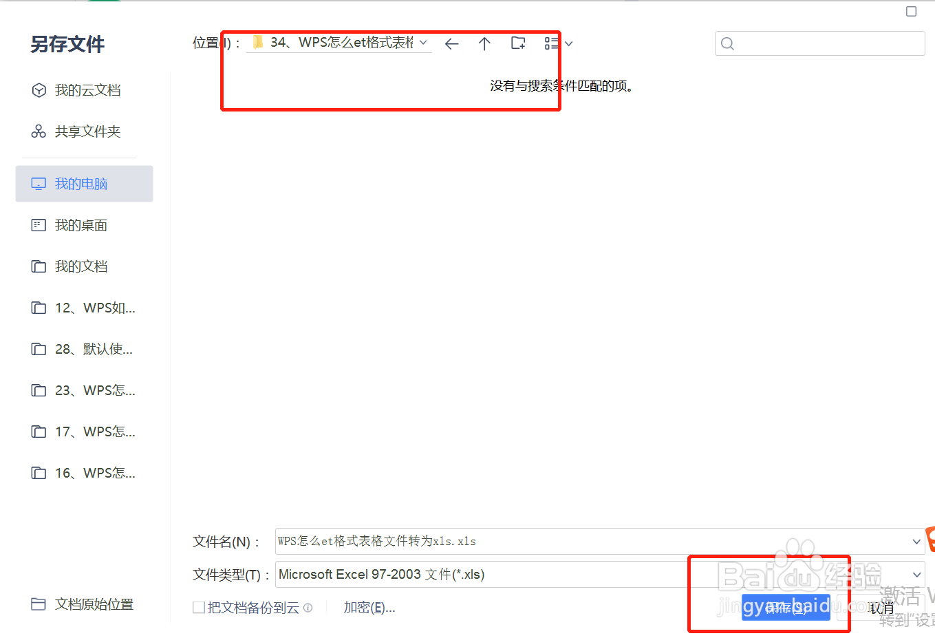Select the folder icon in location path

pyautogui.click(x=258, y=43)
